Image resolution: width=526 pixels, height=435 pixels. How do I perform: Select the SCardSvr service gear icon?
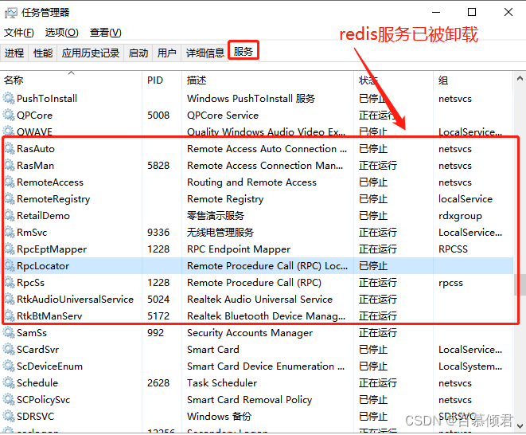click(9, 349)
